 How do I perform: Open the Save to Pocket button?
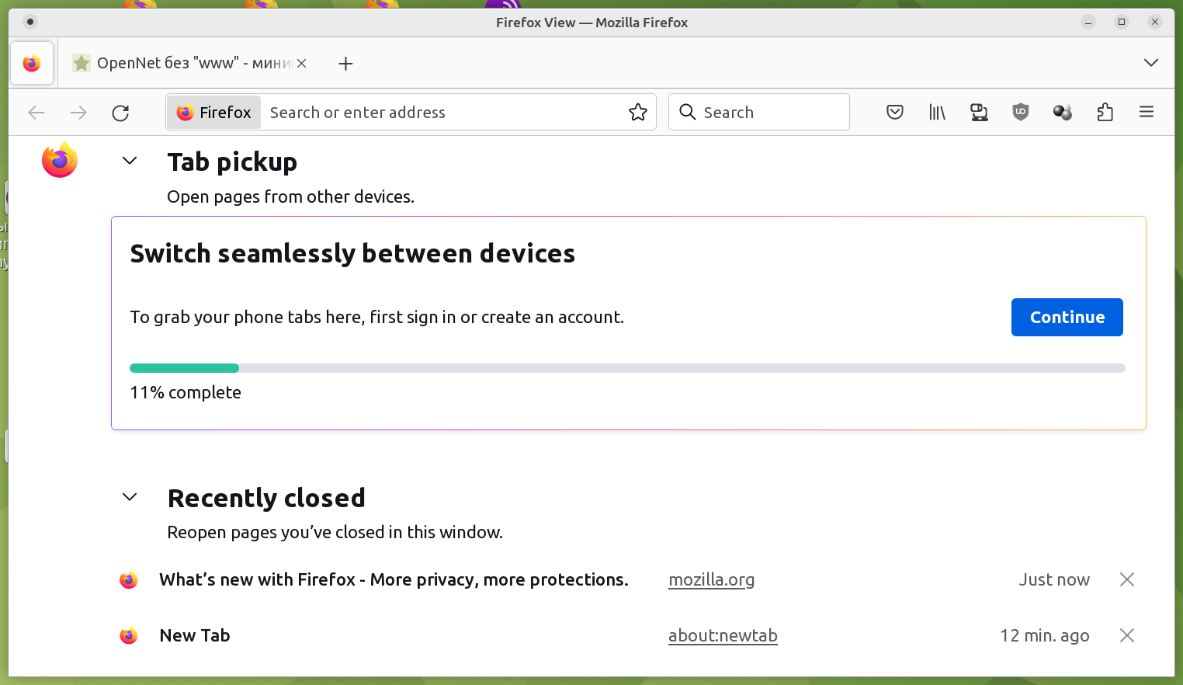pyautogui.click(x=895, y=113)
